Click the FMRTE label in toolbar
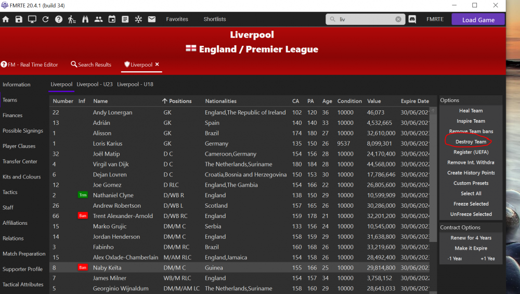The width and height of the screenshot is (520, 294). click(x=435, y=19)
